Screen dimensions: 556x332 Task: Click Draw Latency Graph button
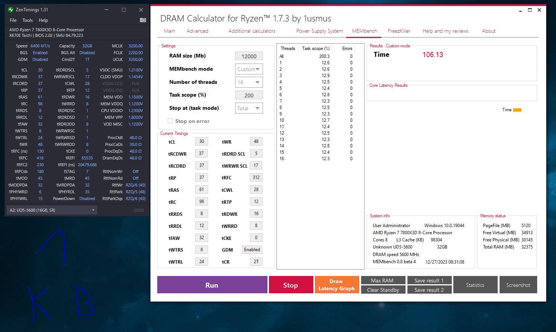tap(336, 285)
